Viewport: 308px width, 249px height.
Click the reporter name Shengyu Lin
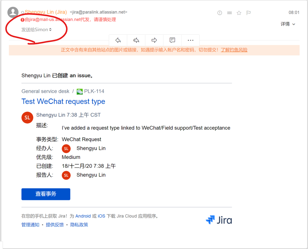tap(91, 175)
